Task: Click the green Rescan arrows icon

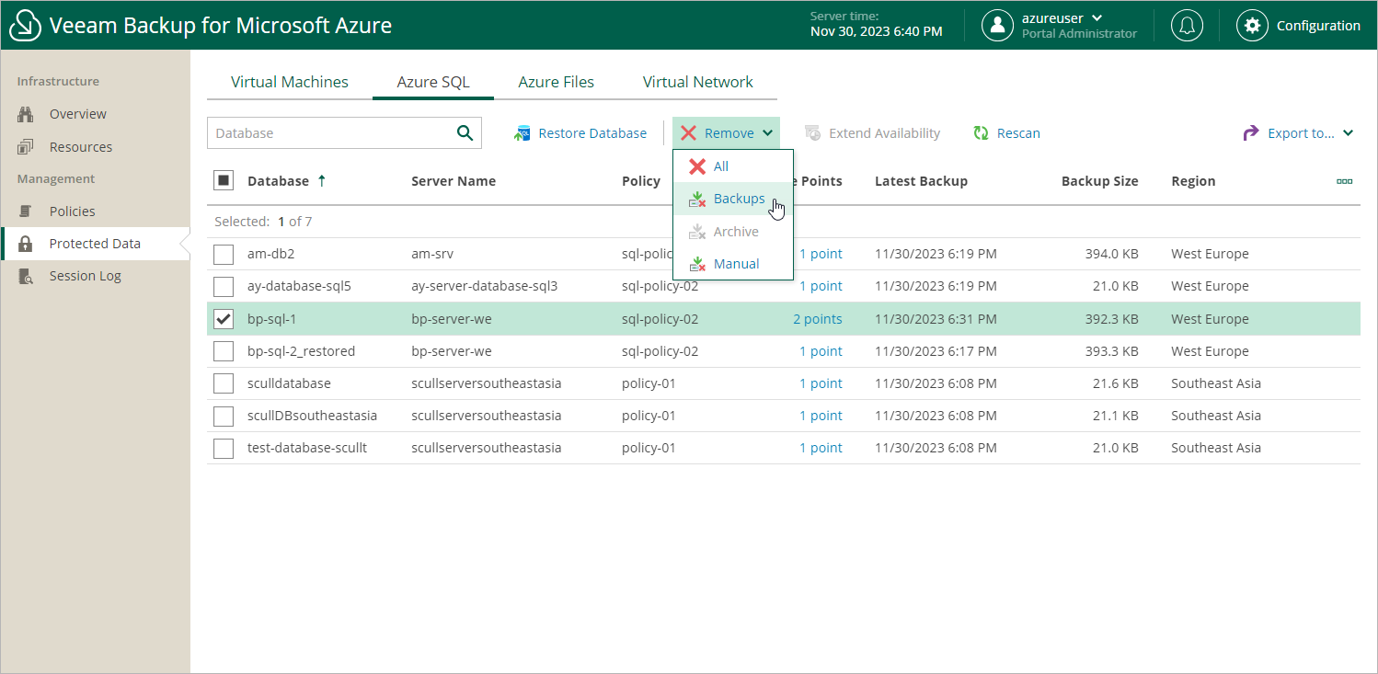Action: [x=981, y=133]
